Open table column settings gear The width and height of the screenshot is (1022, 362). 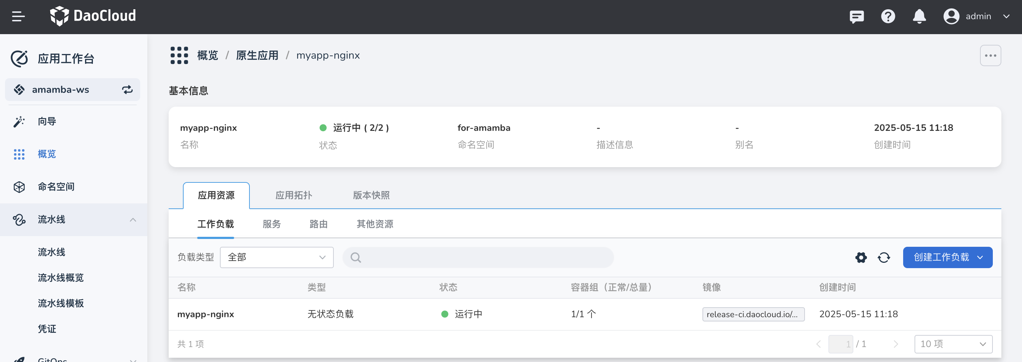860,258
